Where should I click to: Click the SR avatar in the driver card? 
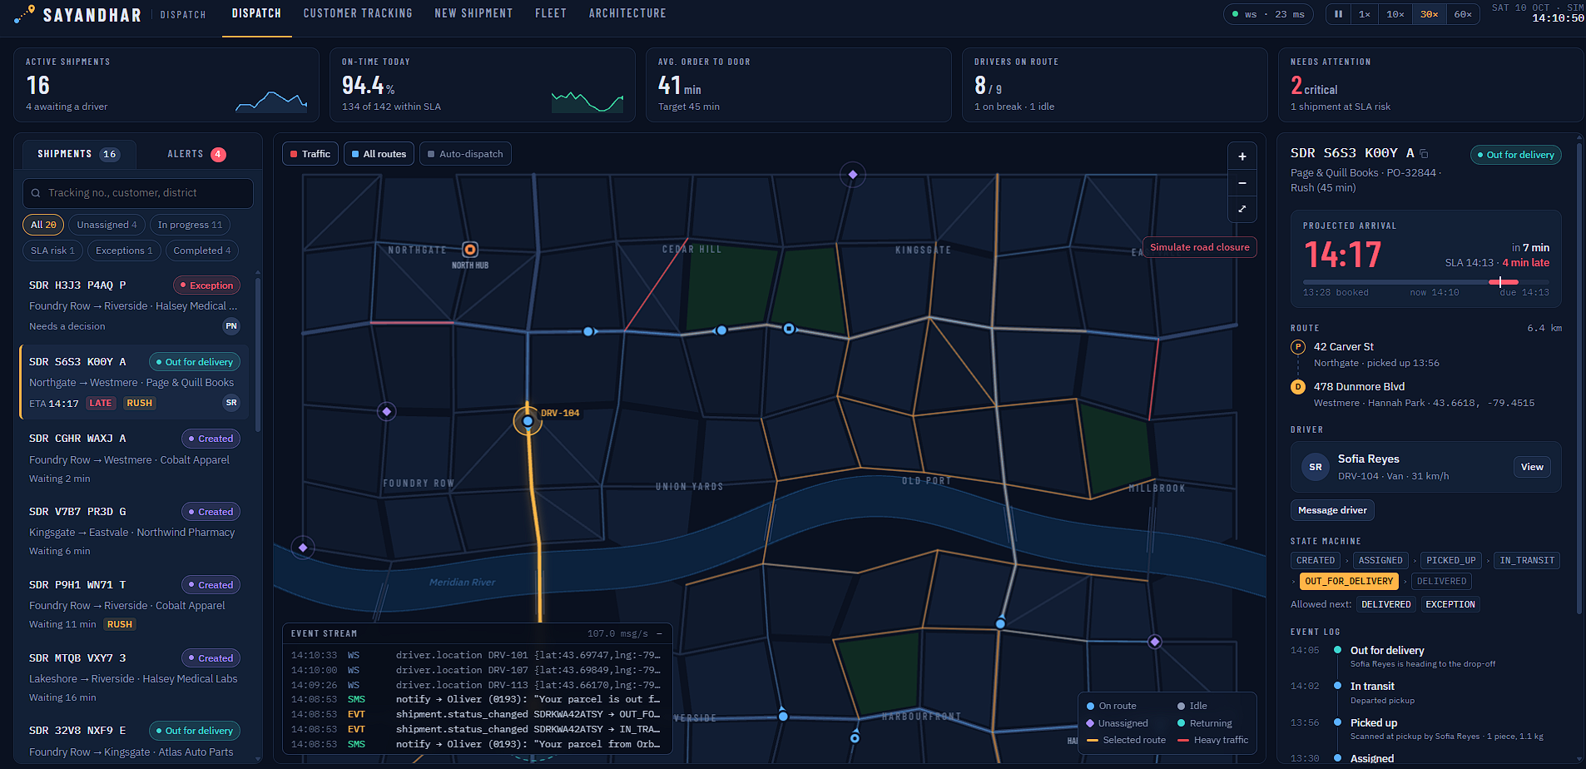1316,467
